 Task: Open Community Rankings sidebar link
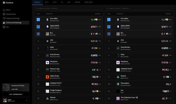(16, 23)
